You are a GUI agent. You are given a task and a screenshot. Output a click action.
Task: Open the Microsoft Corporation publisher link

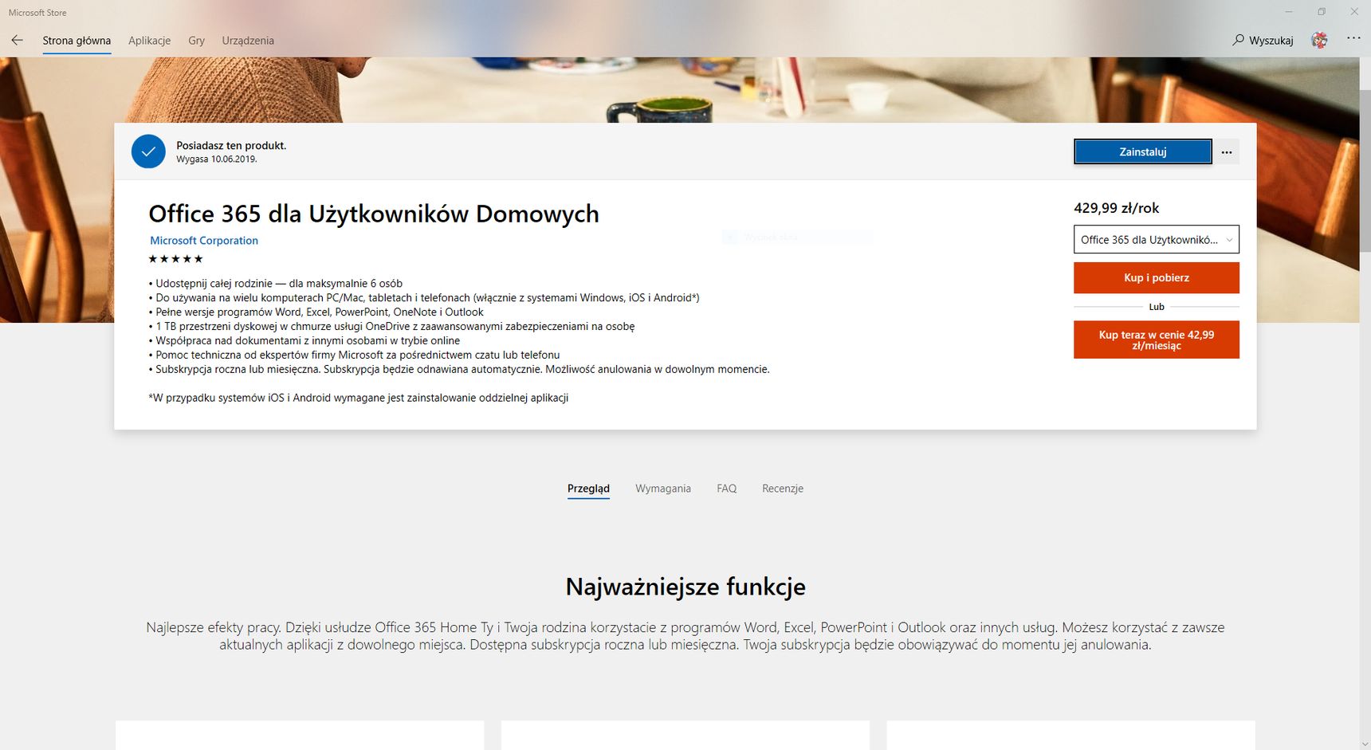click(204, 241)
